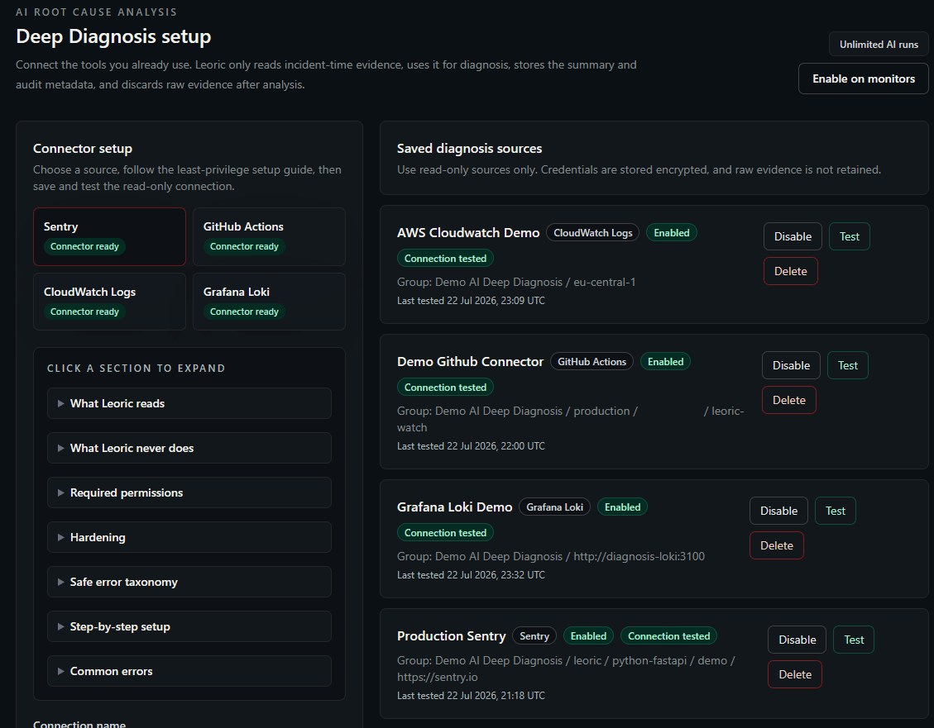
Task: Click Connection tested badge on Demo Github Connector
Action: [445, 388]
